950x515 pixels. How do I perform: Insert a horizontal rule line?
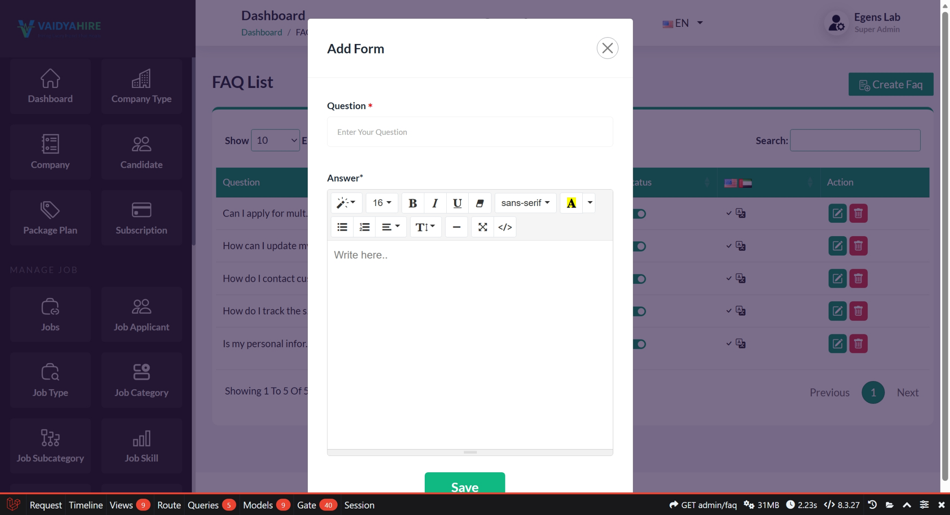pos(456,227)
